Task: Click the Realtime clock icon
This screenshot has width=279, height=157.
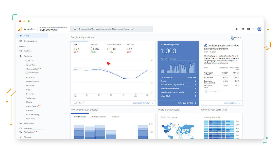Action: [x=21, y=51]
